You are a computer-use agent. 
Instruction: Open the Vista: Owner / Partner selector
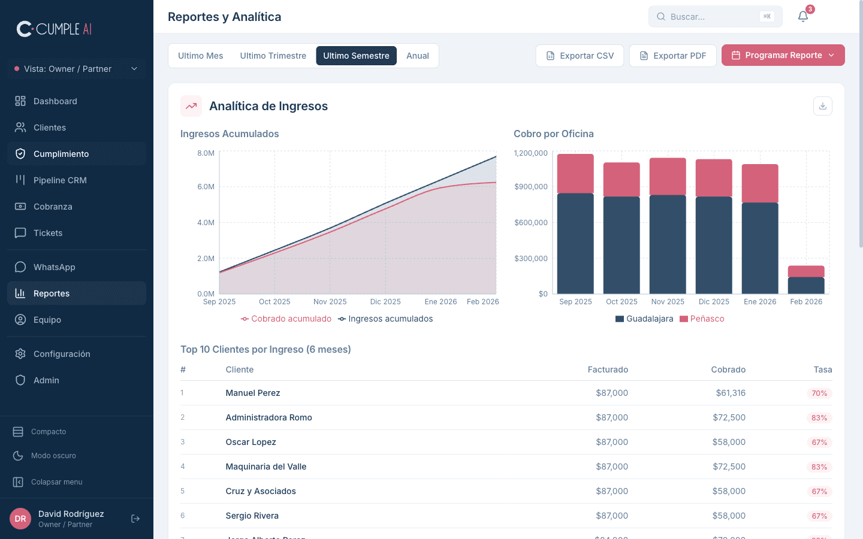[76, 69]
